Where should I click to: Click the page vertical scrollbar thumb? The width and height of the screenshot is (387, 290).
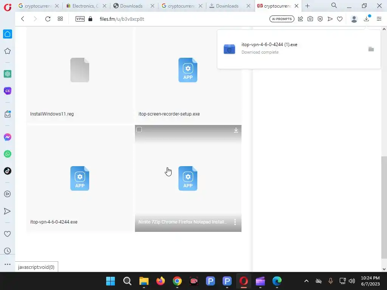[x=384, y=208]
